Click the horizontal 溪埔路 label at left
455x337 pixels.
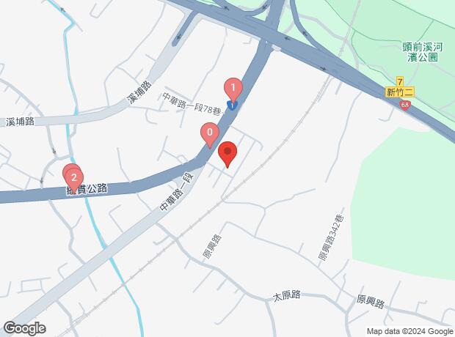pos(20,122)
